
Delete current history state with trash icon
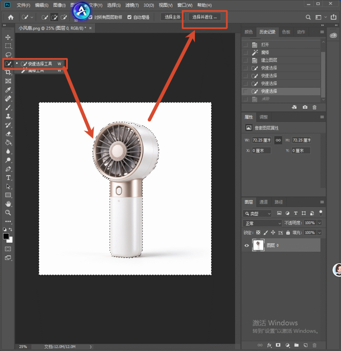314,107
